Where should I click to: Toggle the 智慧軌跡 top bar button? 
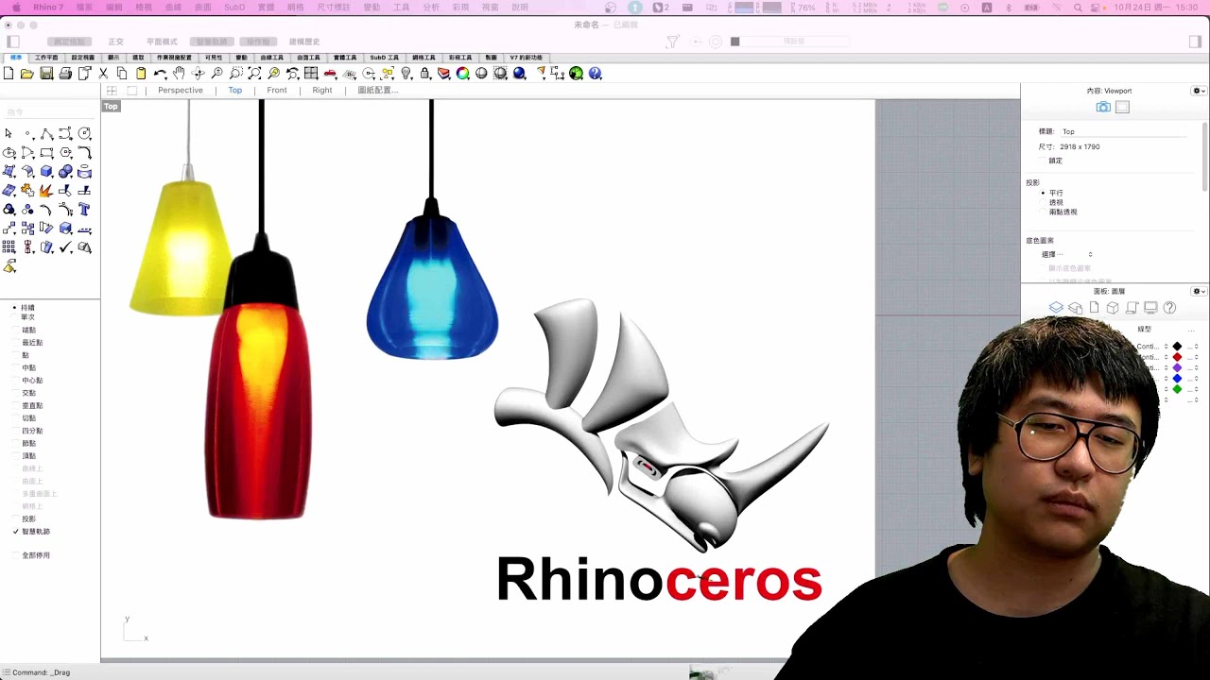pos(212,42)
